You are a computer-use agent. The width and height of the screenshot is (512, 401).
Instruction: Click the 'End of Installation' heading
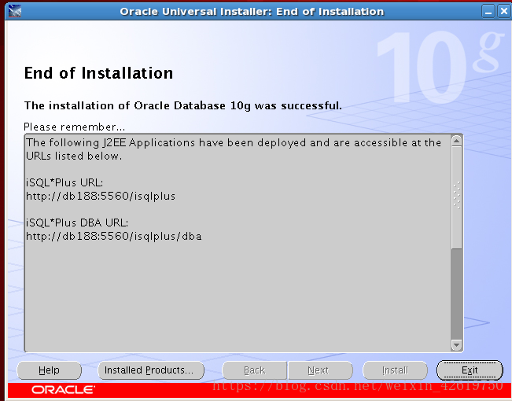point(98,73)
